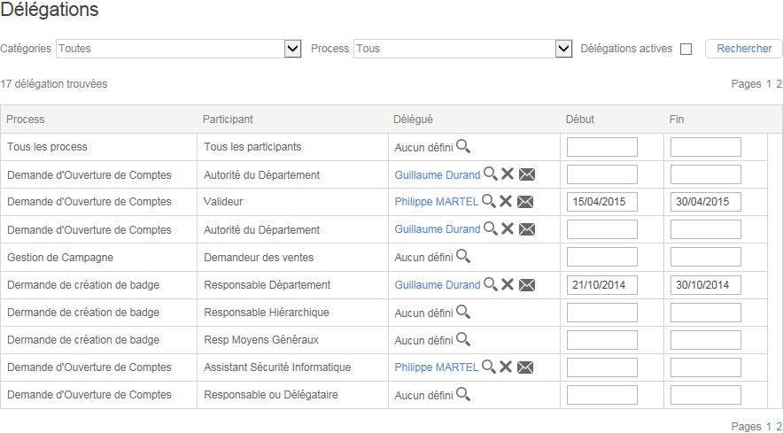Click search icon in Tous les process row
This screenshot has width=783, height=433.
(462, 147)
